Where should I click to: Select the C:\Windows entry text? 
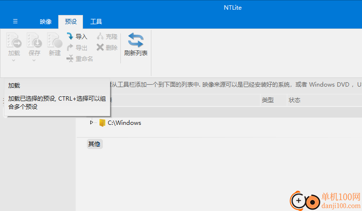(x=124, y=123)
